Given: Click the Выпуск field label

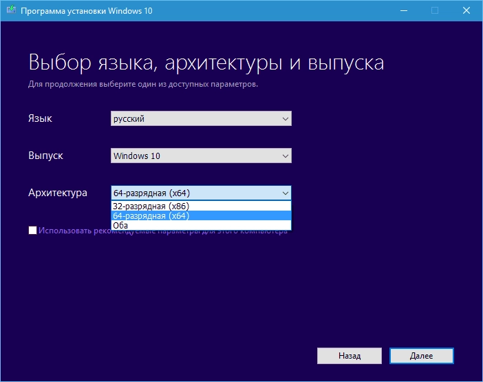Looking at the screenshot, I should (45, 156).
